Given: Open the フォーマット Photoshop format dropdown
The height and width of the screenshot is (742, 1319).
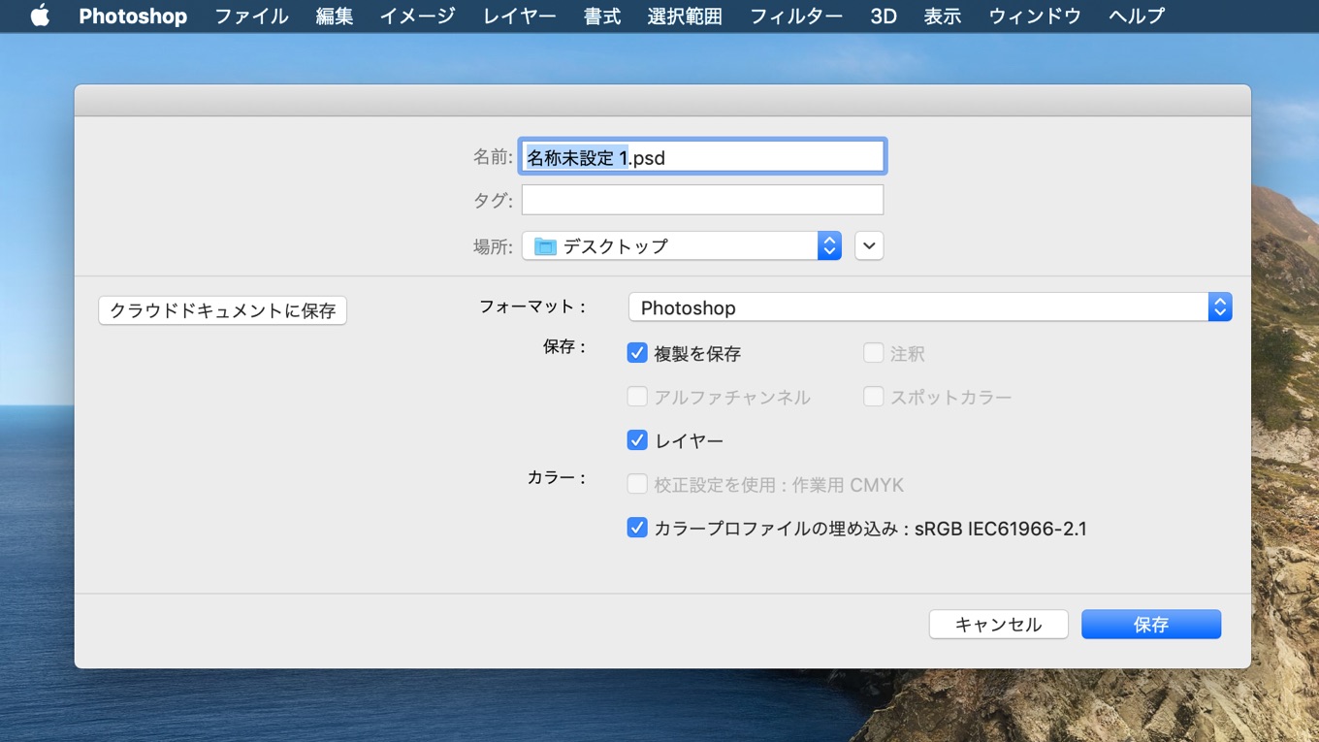Looking at the screenshot, I should coord(930,307).
